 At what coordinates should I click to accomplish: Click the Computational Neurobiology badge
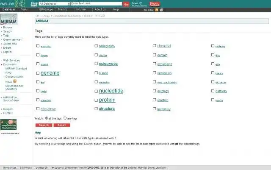coord(8,125)
